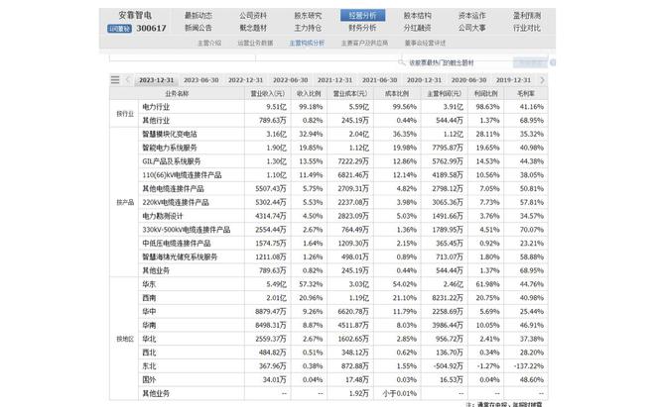Click the 电力行业 row name

pyautogui.click(x=156, y=107)
